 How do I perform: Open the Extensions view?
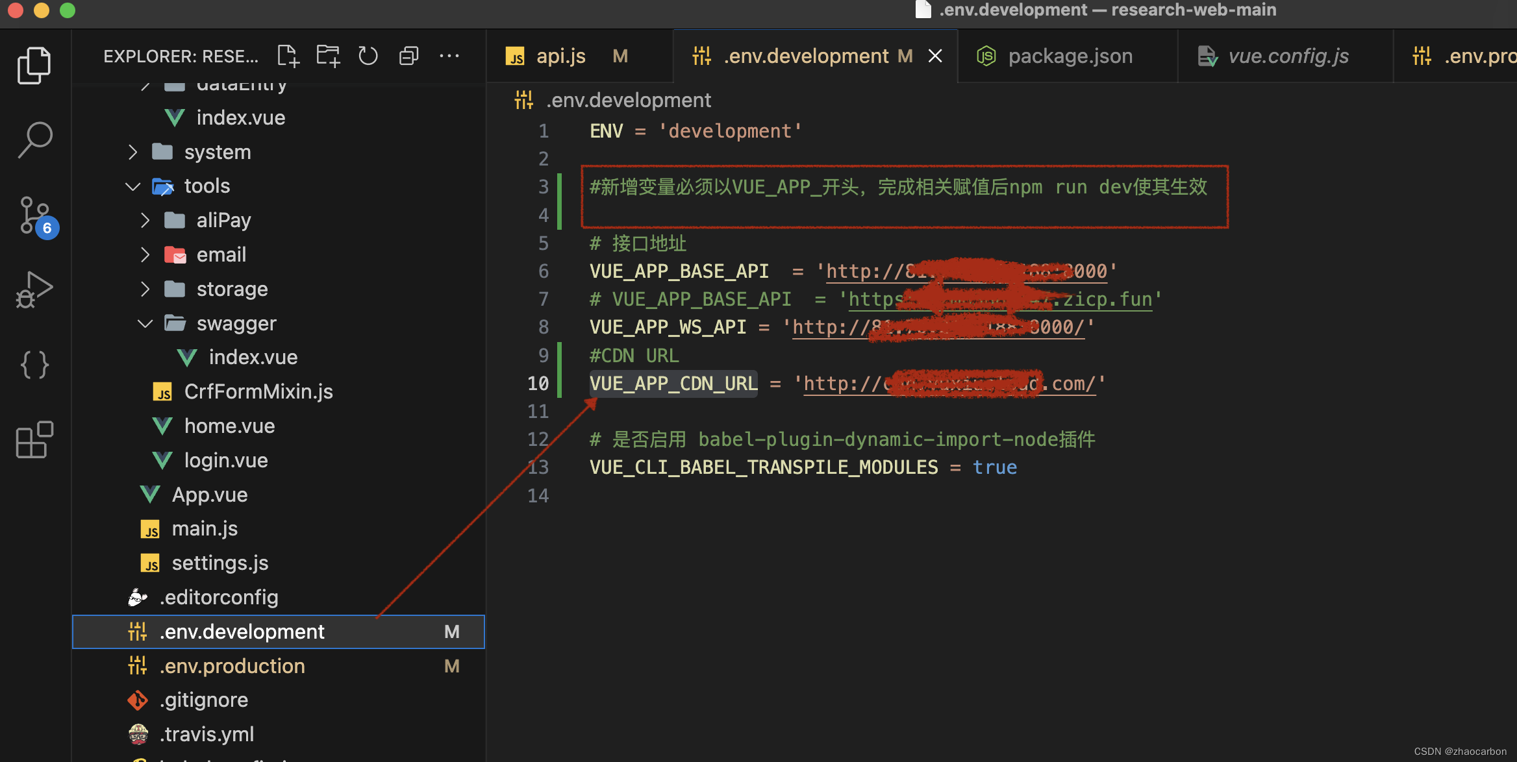(x=34, y=440)
